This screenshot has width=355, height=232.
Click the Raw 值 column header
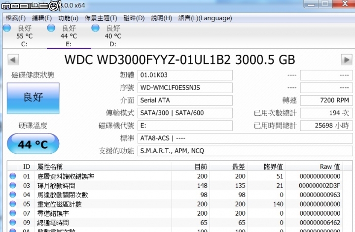(x=315, y=167)
